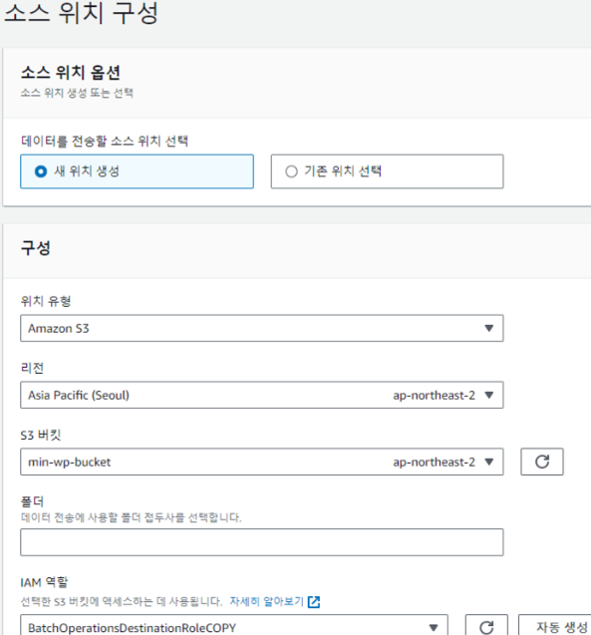Click the 새 위치 생성 option tile
This screenshot has height=635, width=591.
[137, 171]
